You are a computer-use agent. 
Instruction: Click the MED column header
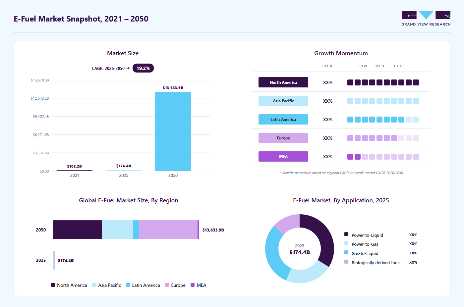(380, 66)
